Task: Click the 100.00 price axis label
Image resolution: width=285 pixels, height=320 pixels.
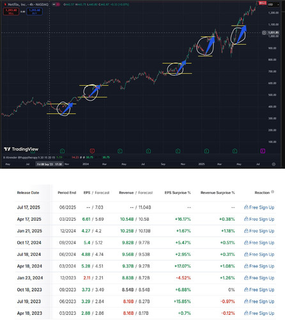Action: [272, 142]
